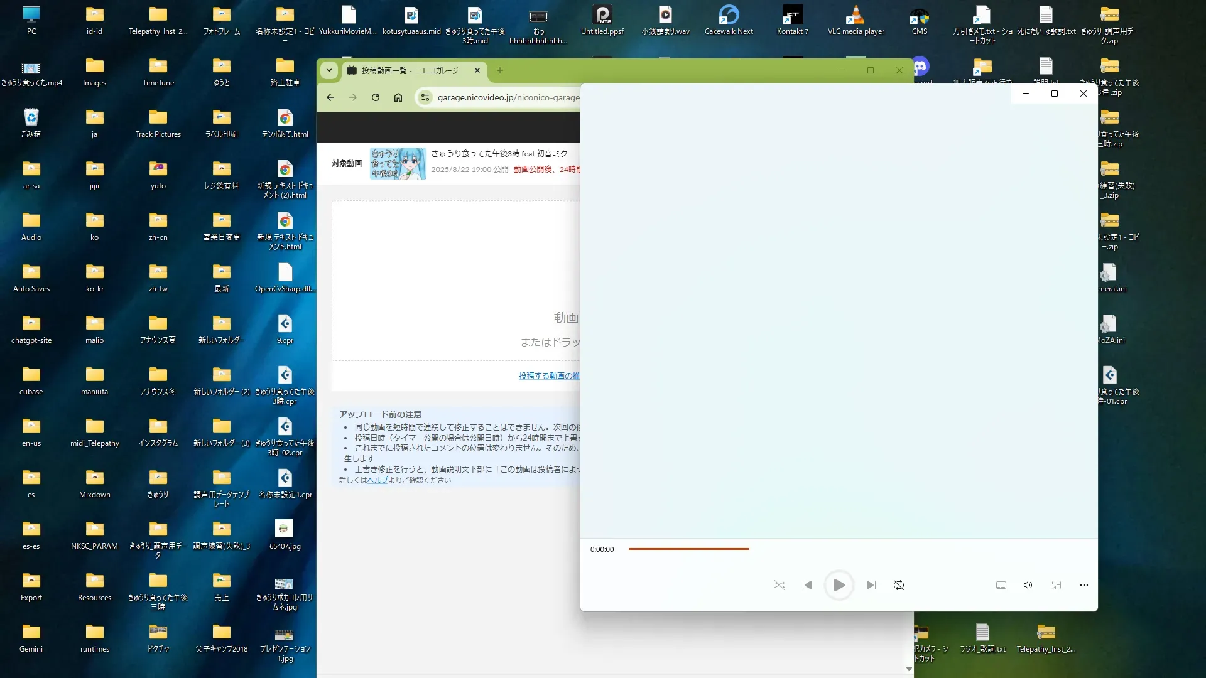Open subtitles and captions menu

pyautogui.click(x=1001, y=585)
